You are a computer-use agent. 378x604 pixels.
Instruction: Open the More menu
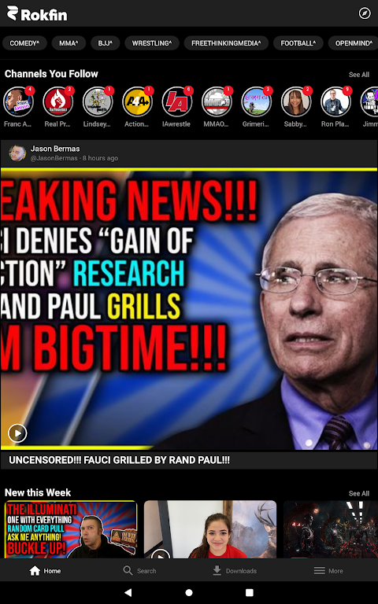click(328, 570)
